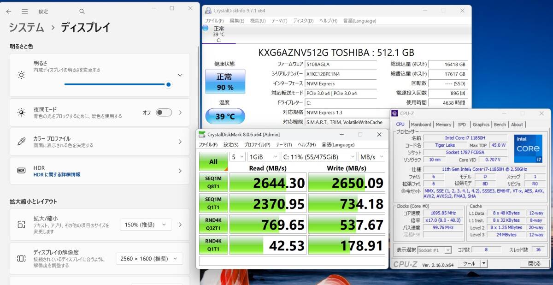
Task: Open the 150% scale dropdown
Action: click(x=146, y=225)
